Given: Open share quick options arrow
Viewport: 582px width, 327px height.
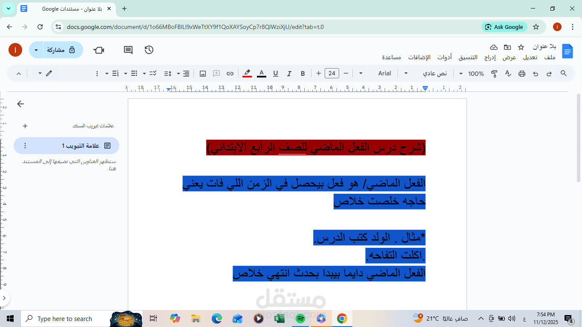Looking at the screenshot, I should pos(36,50).
